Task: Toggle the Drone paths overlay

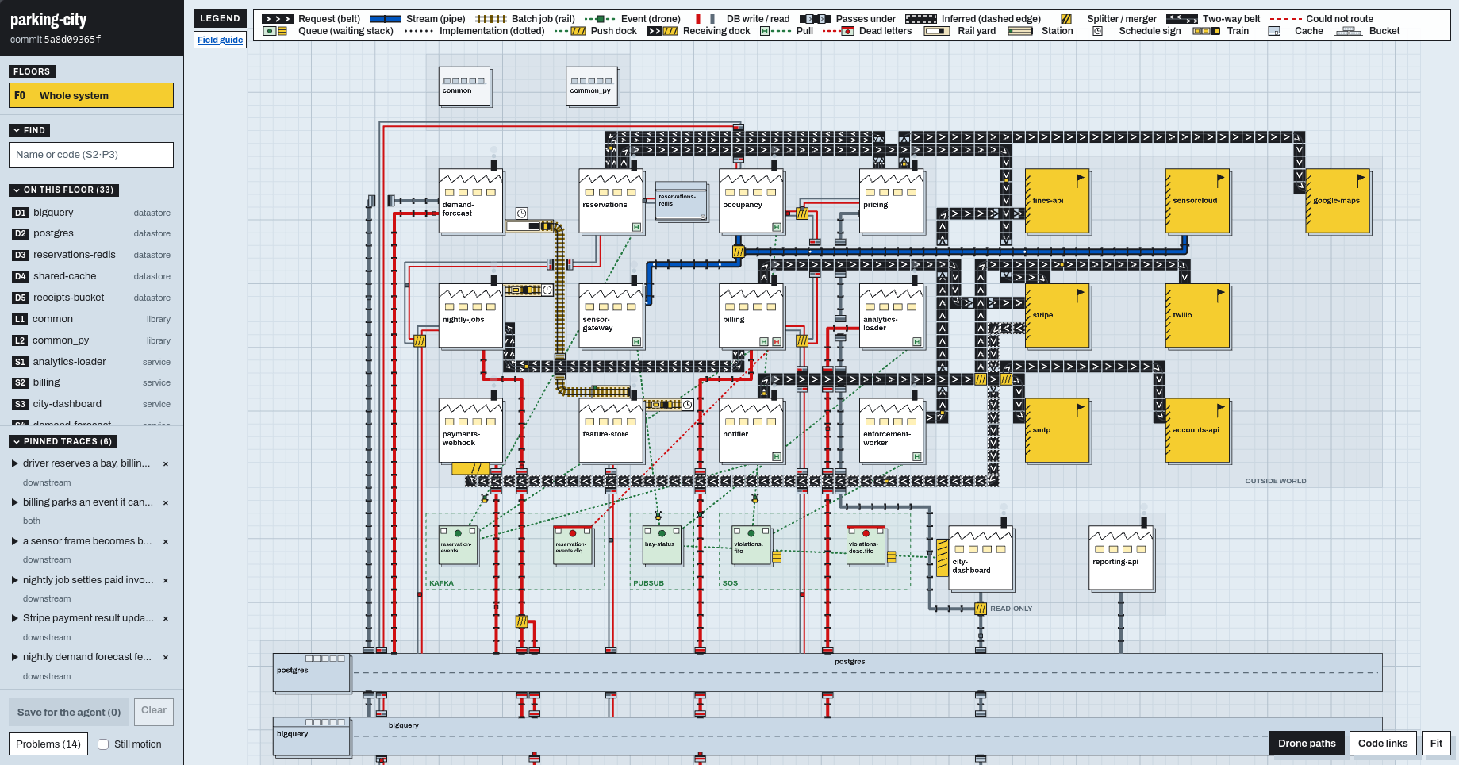Action: (1307, 744)
